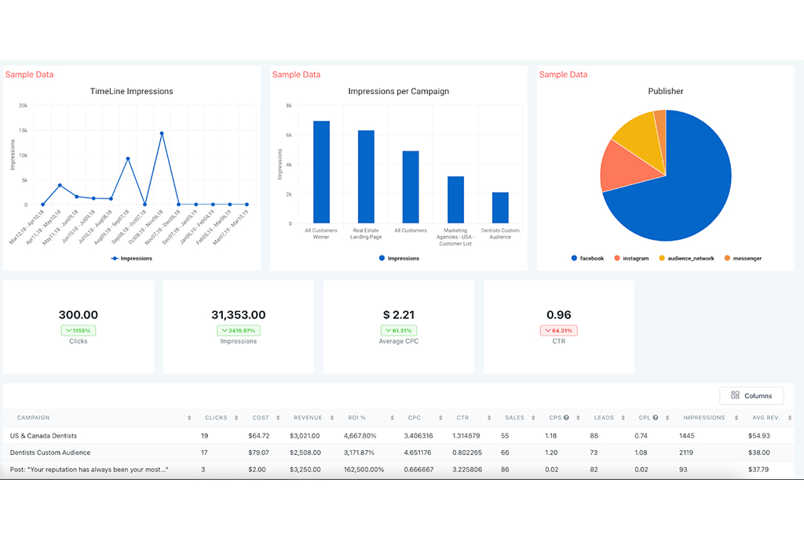This screenshot has width=804, height=541.
Task: Toggle facebook series in Publisher legend
Action: click(587, 258)
